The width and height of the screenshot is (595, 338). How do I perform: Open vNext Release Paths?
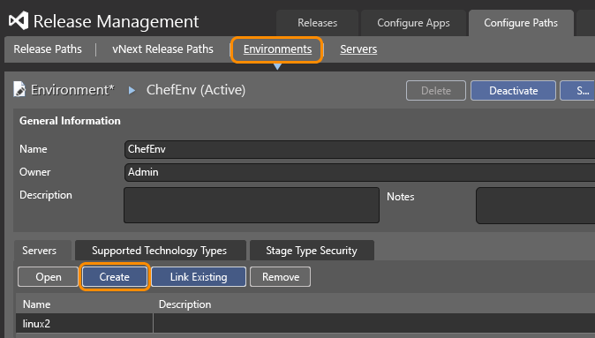pos(162,49)
